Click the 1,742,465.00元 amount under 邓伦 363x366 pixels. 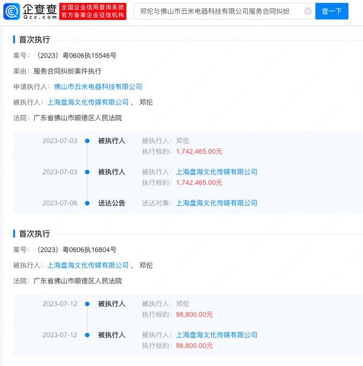coord(199,151)
